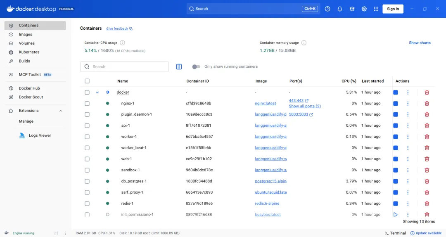This screenshot has height=237, width=446.
Task: Click the CPU usage info icon
Action: (122, 43)
